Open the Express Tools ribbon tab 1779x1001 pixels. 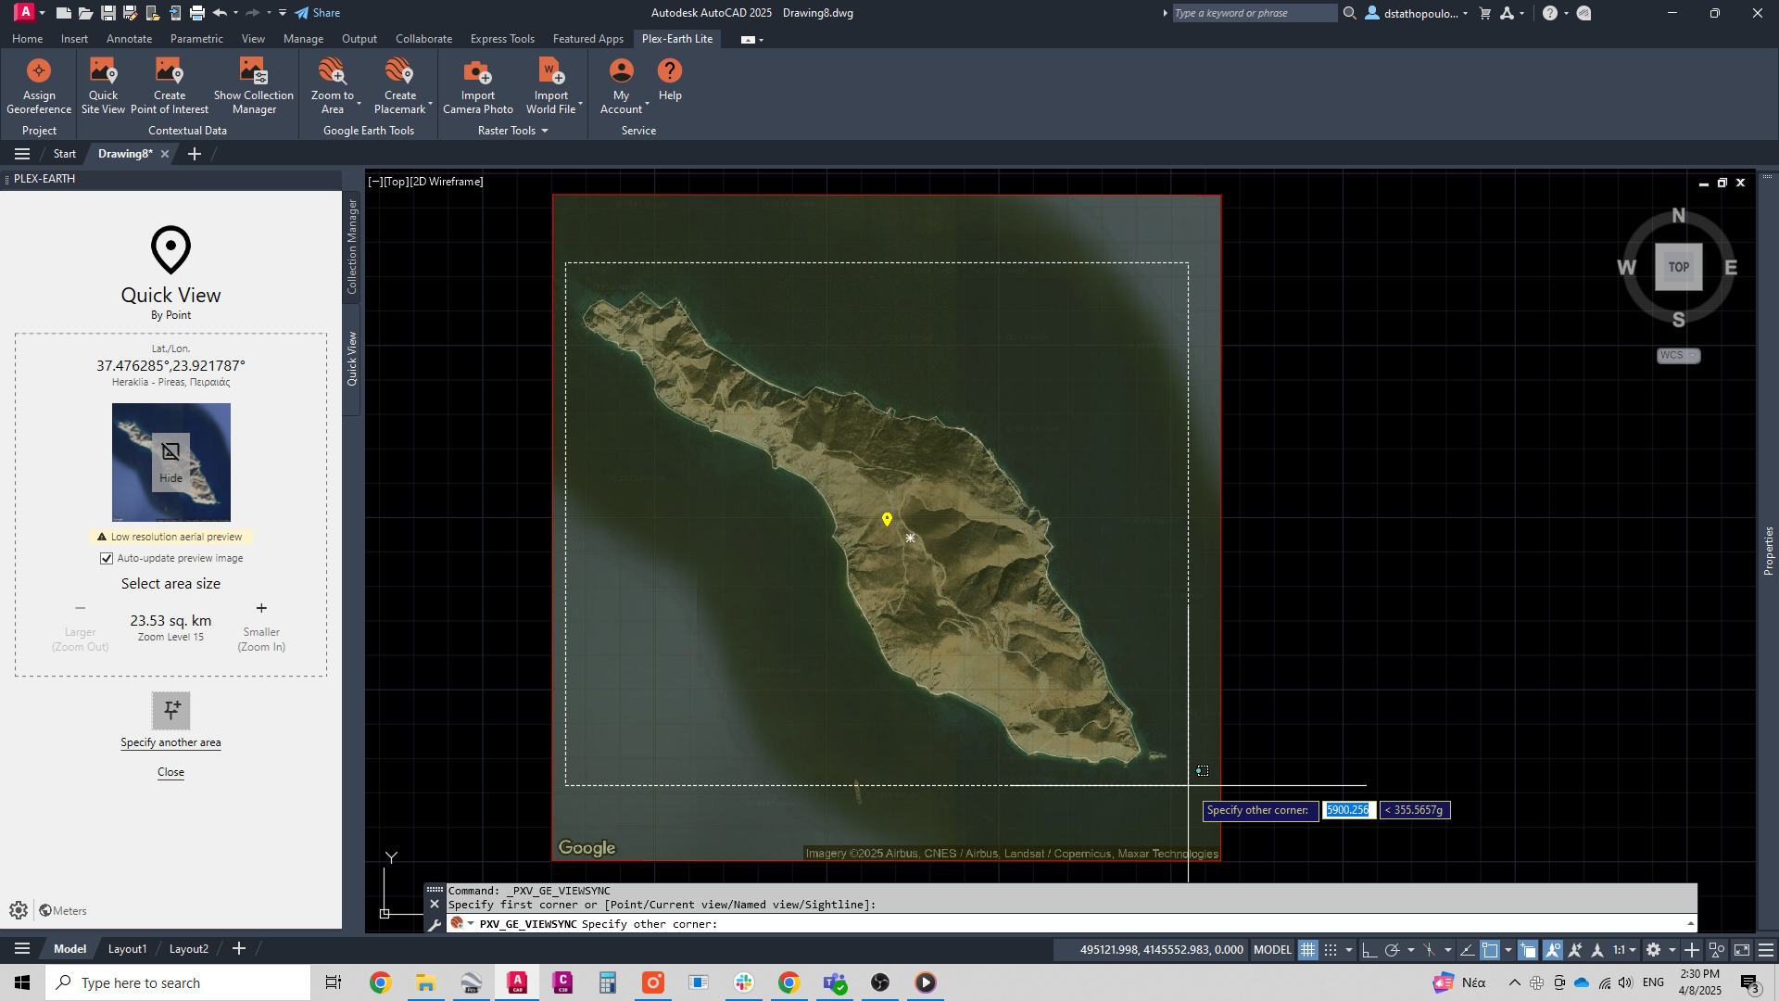502,39
